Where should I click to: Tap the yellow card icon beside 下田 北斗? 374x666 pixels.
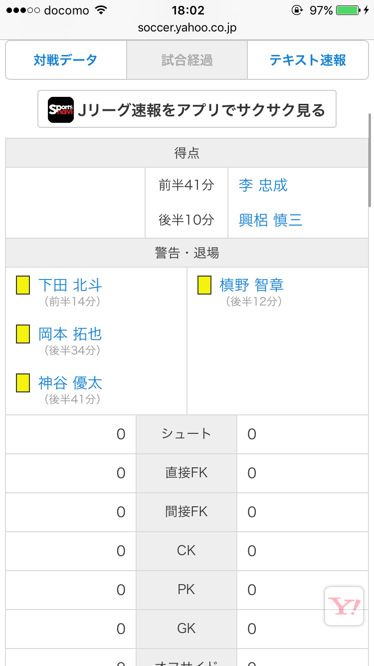pos(23,285)
